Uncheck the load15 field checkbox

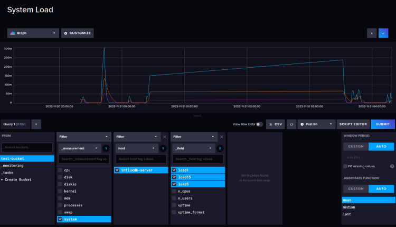click(174, 177)
